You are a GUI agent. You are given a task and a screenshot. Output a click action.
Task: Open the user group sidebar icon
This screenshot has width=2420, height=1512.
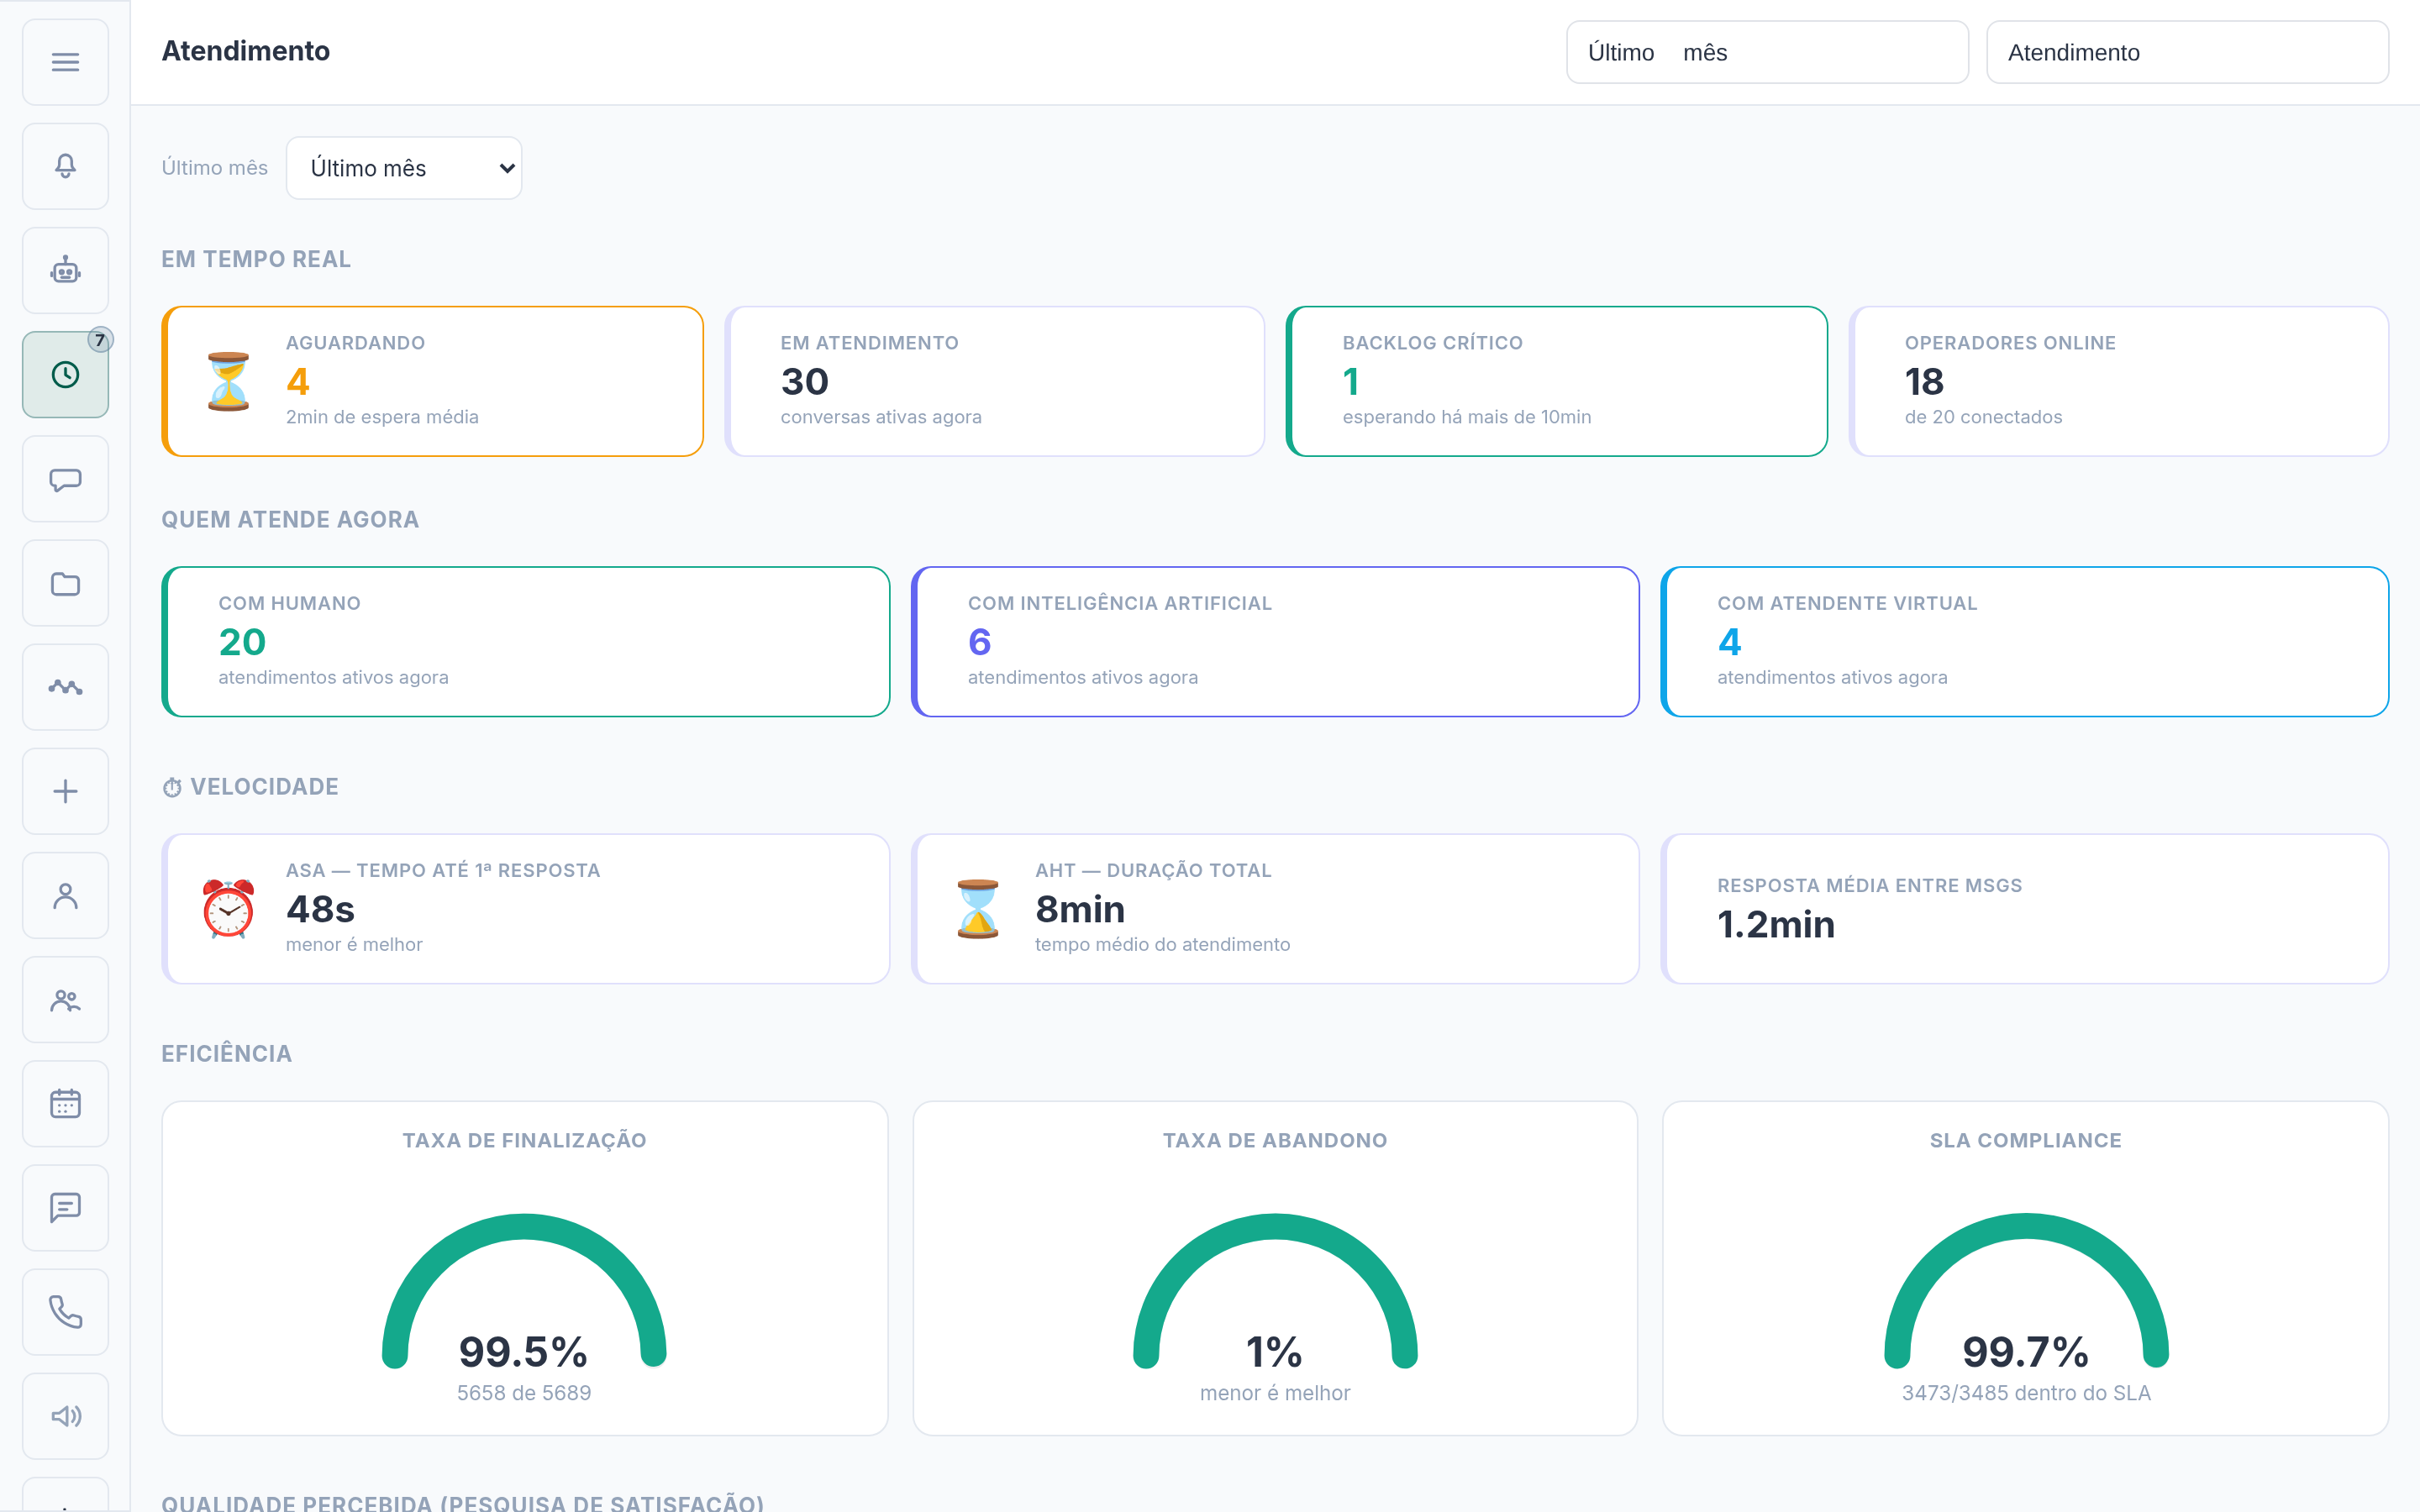click(65, 1000)
